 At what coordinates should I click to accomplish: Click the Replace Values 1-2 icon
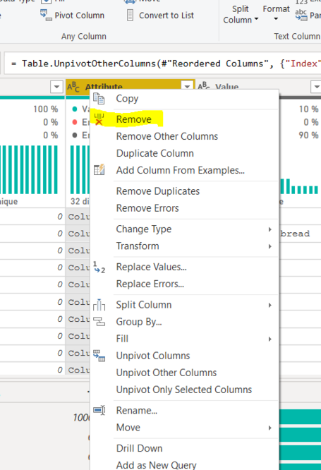tap(99, 267)
